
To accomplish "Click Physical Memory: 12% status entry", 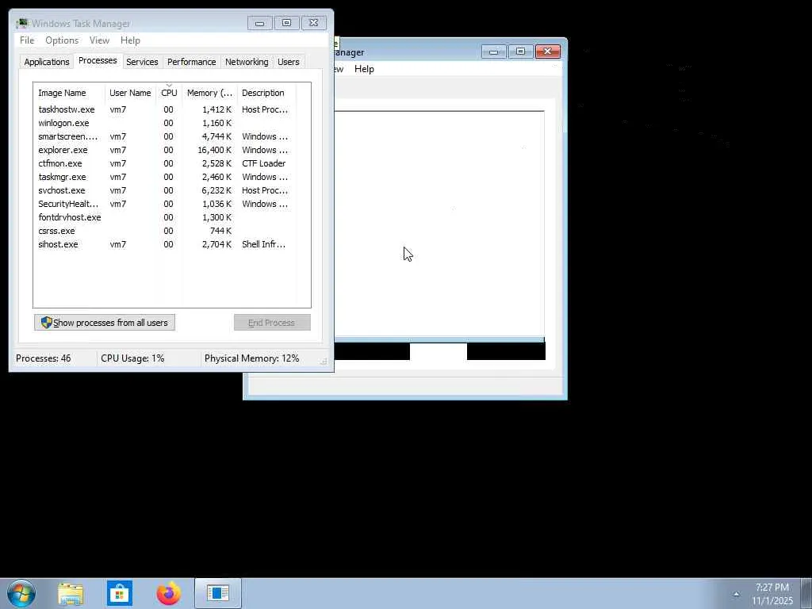I will (251, 358).
